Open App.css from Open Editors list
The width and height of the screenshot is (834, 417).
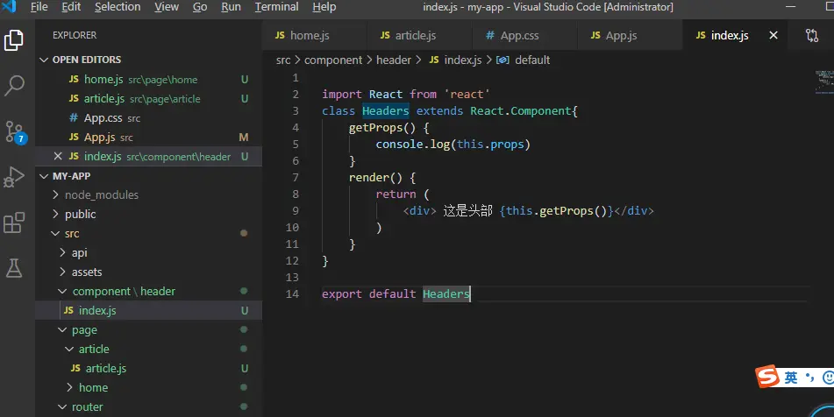click(x=149, y=118)
